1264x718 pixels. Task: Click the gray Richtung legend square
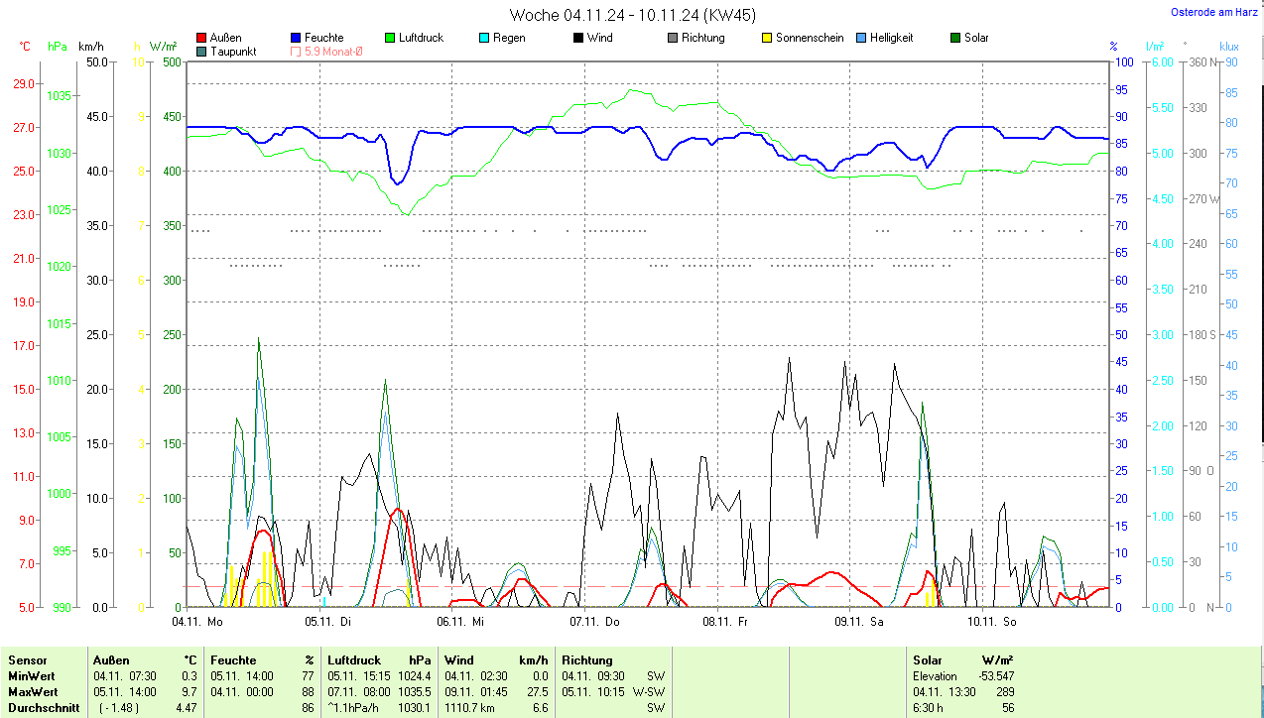[x=673, y=39]
